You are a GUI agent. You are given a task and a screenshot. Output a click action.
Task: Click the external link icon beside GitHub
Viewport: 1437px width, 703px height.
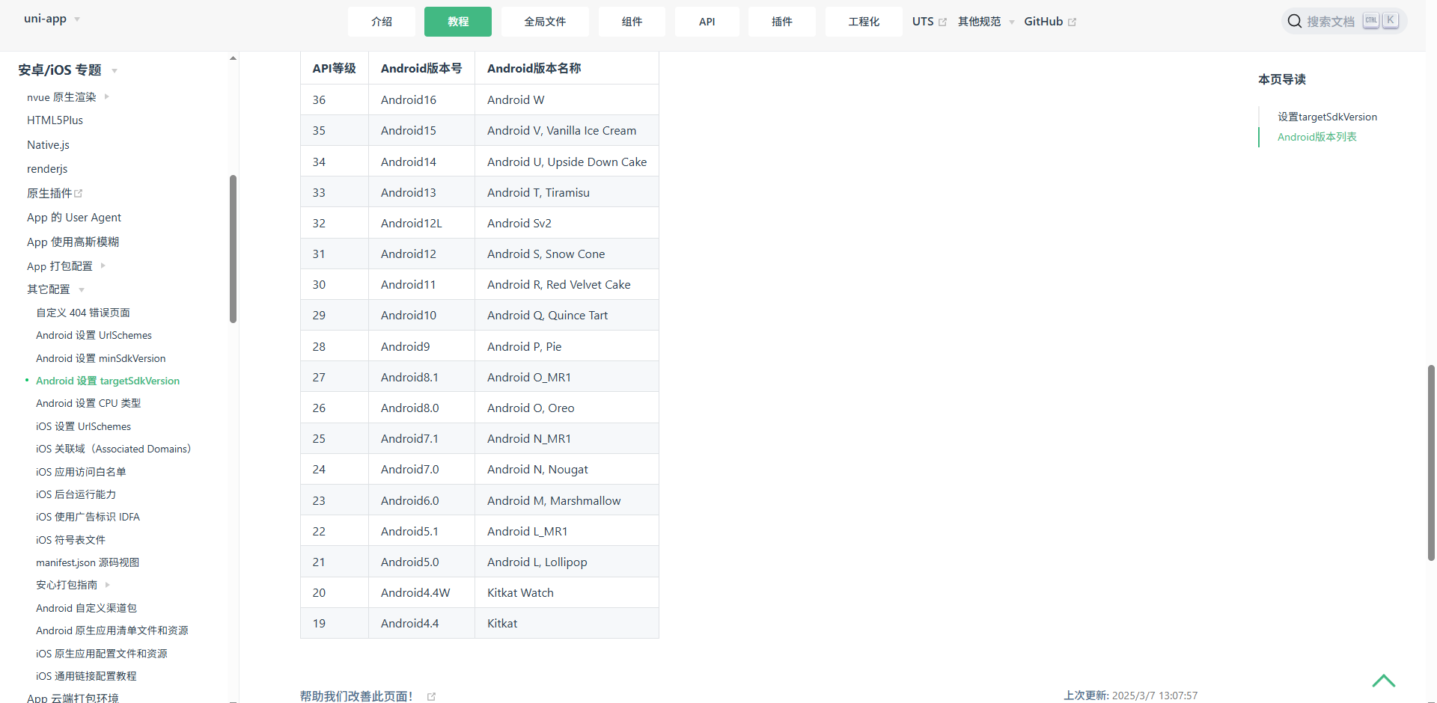point(1072,22)
